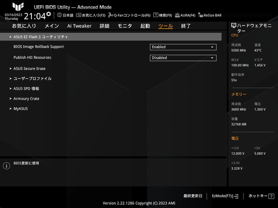The width and height of the screenshot is (278, 208).
Task: Switch to 起動 tab
Action: coord(145,26)
